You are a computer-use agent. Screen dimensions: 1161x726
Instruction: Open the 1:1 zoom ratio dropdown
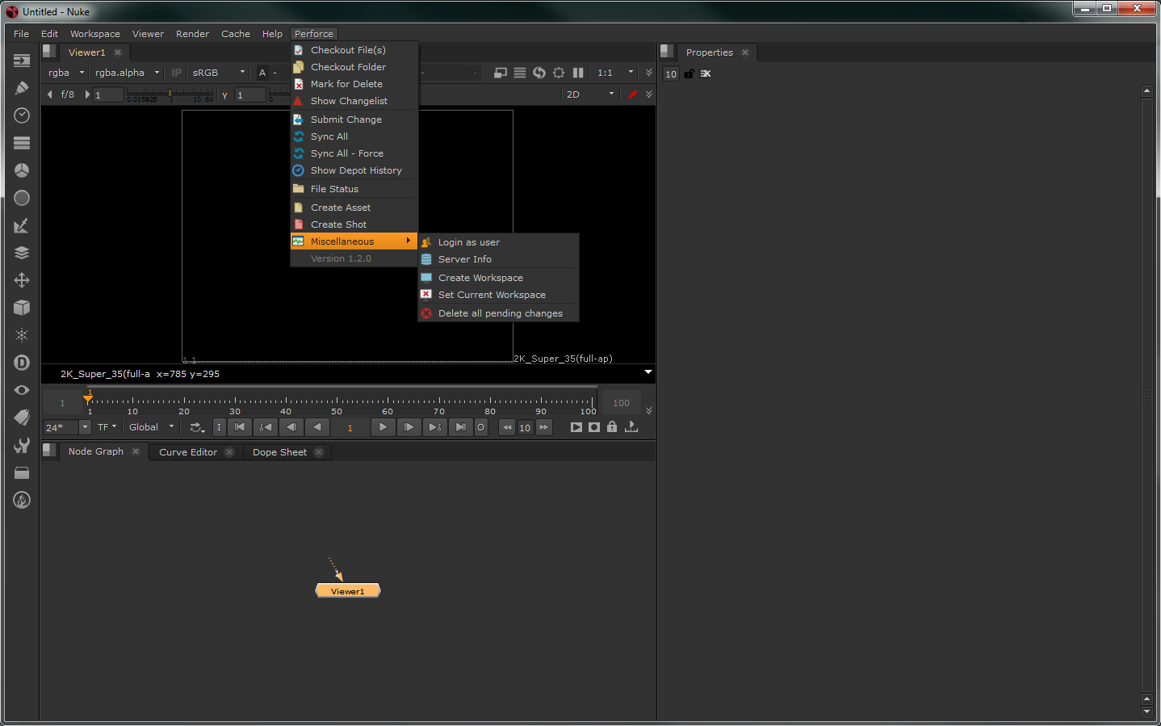click(614, 73)
